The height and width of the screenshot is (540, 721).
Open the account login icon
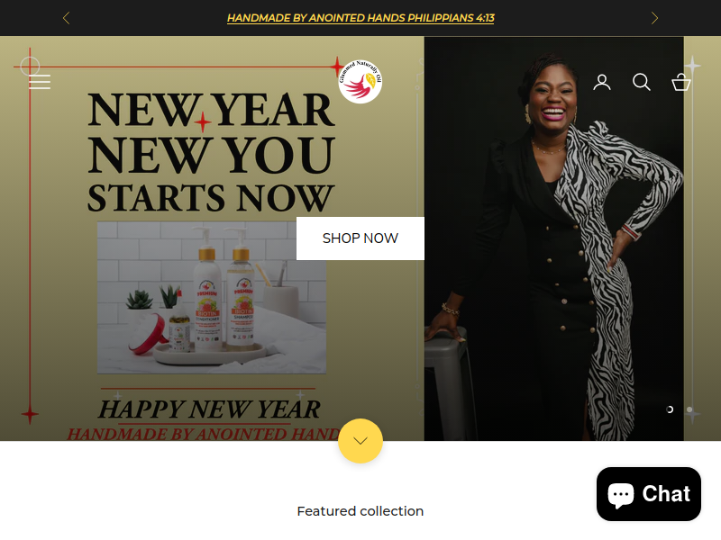(601, 82)
